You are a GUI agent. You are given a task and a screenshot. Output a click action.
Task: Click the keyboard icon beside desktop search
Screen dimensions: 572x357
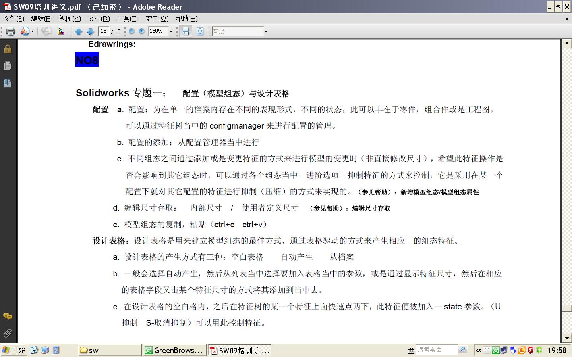coord(412,350)
